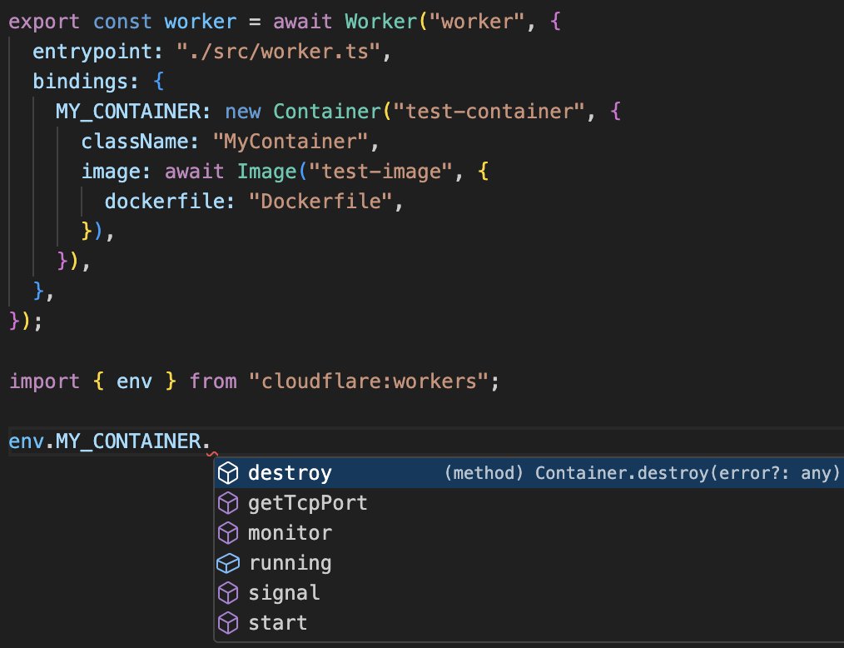Click the from keyword
Screen dimensions: 844x648
tap(212, 381)
